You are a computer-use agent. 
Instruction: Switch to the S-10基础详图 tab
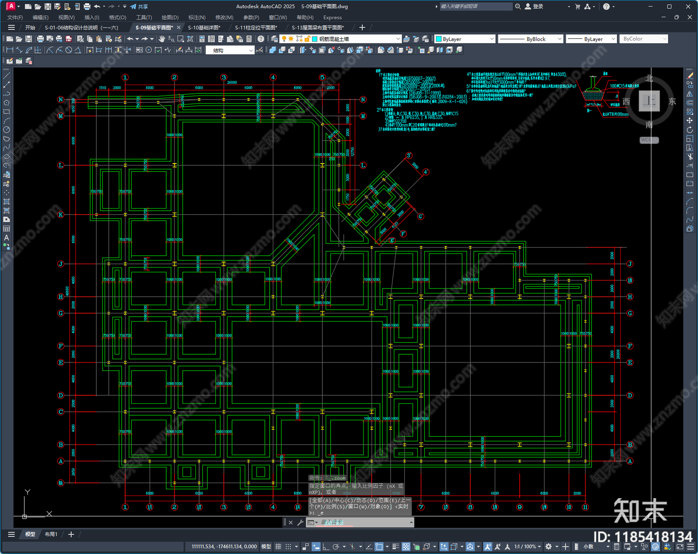click(204, 27)
